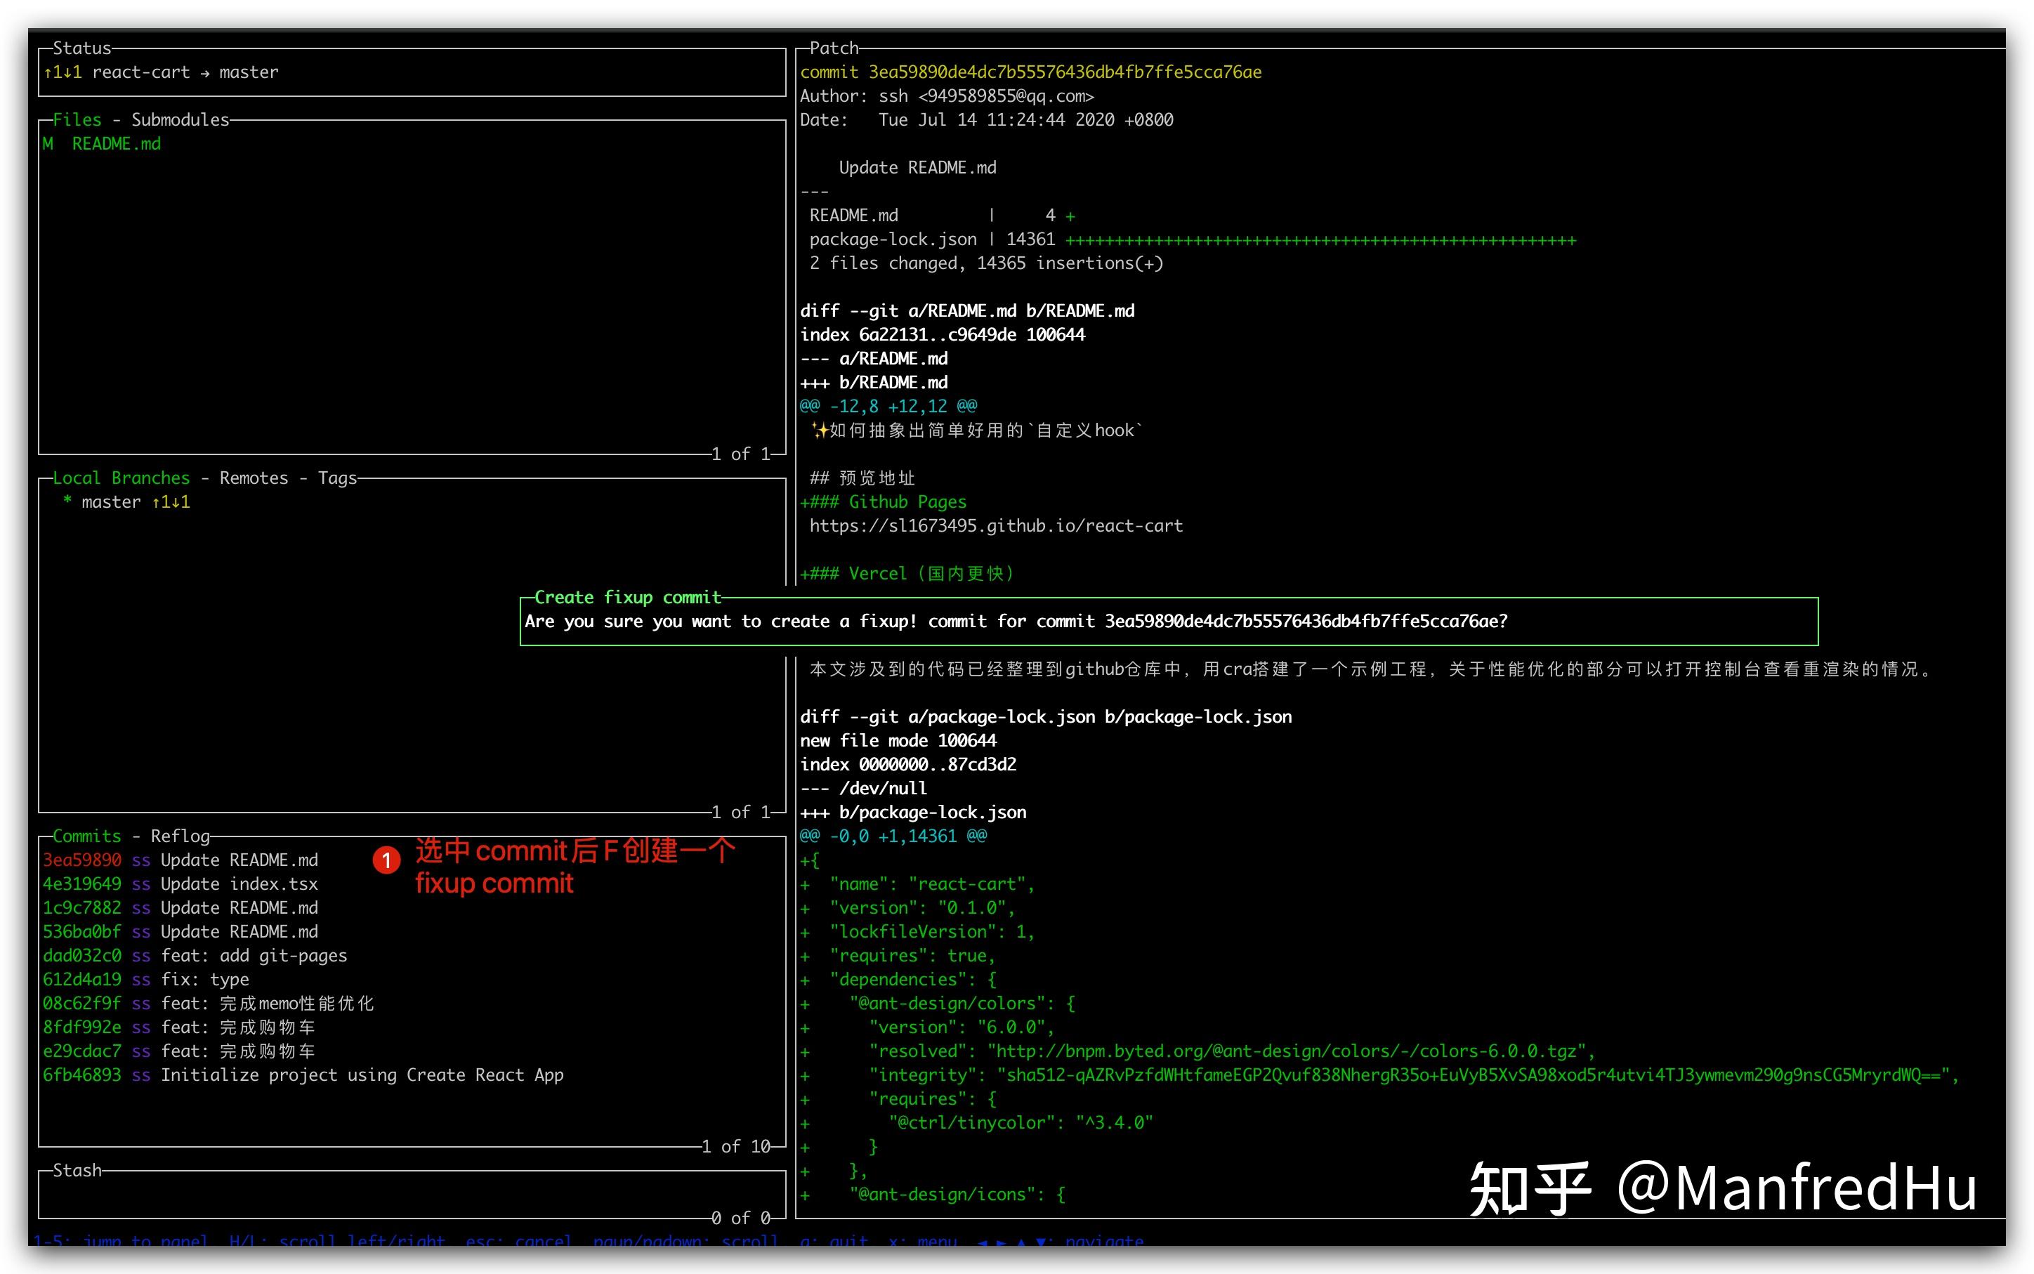Click the push/pull indicator ↑1↓1
The width and height of the screenshot is (2034, 1274).
tap(63, 72)
